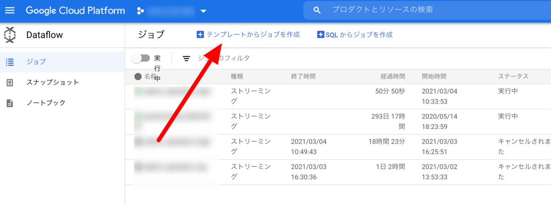
Task: Sort by the 開始時間 column header
Action: pyautogui.click(x=434, y=77)
